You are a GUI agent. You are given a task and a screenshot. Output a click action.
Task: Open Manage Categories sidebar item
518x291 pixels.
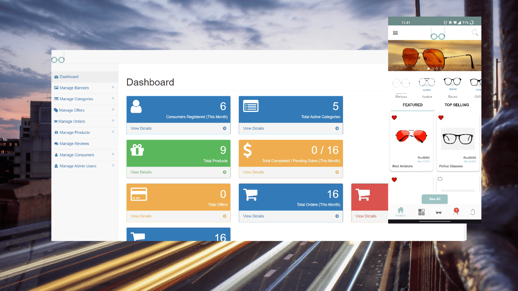coord(85,99)
